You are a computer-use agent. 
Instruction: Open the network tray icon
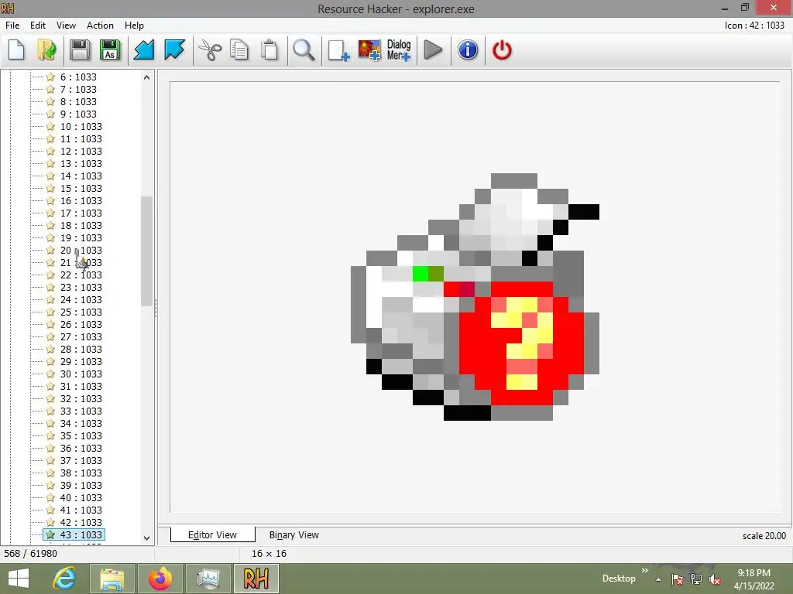[x=696, y=579]
